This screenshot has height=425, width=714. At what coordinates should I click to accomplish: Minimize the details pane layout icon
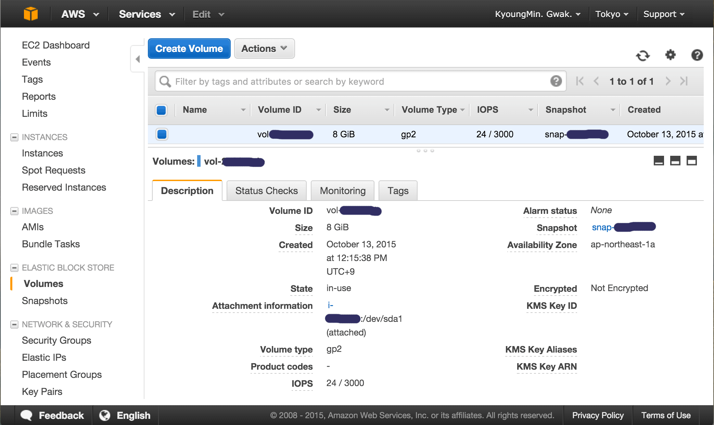point(659,161)
